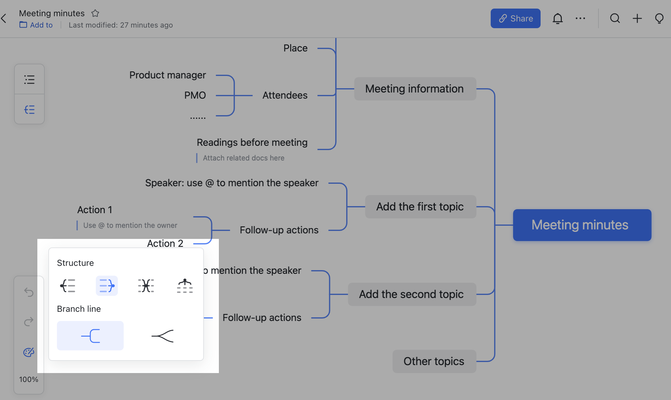This screenshot has height=400, width=671.
Task: Open the outline view icon
Action: pos(29,79)
